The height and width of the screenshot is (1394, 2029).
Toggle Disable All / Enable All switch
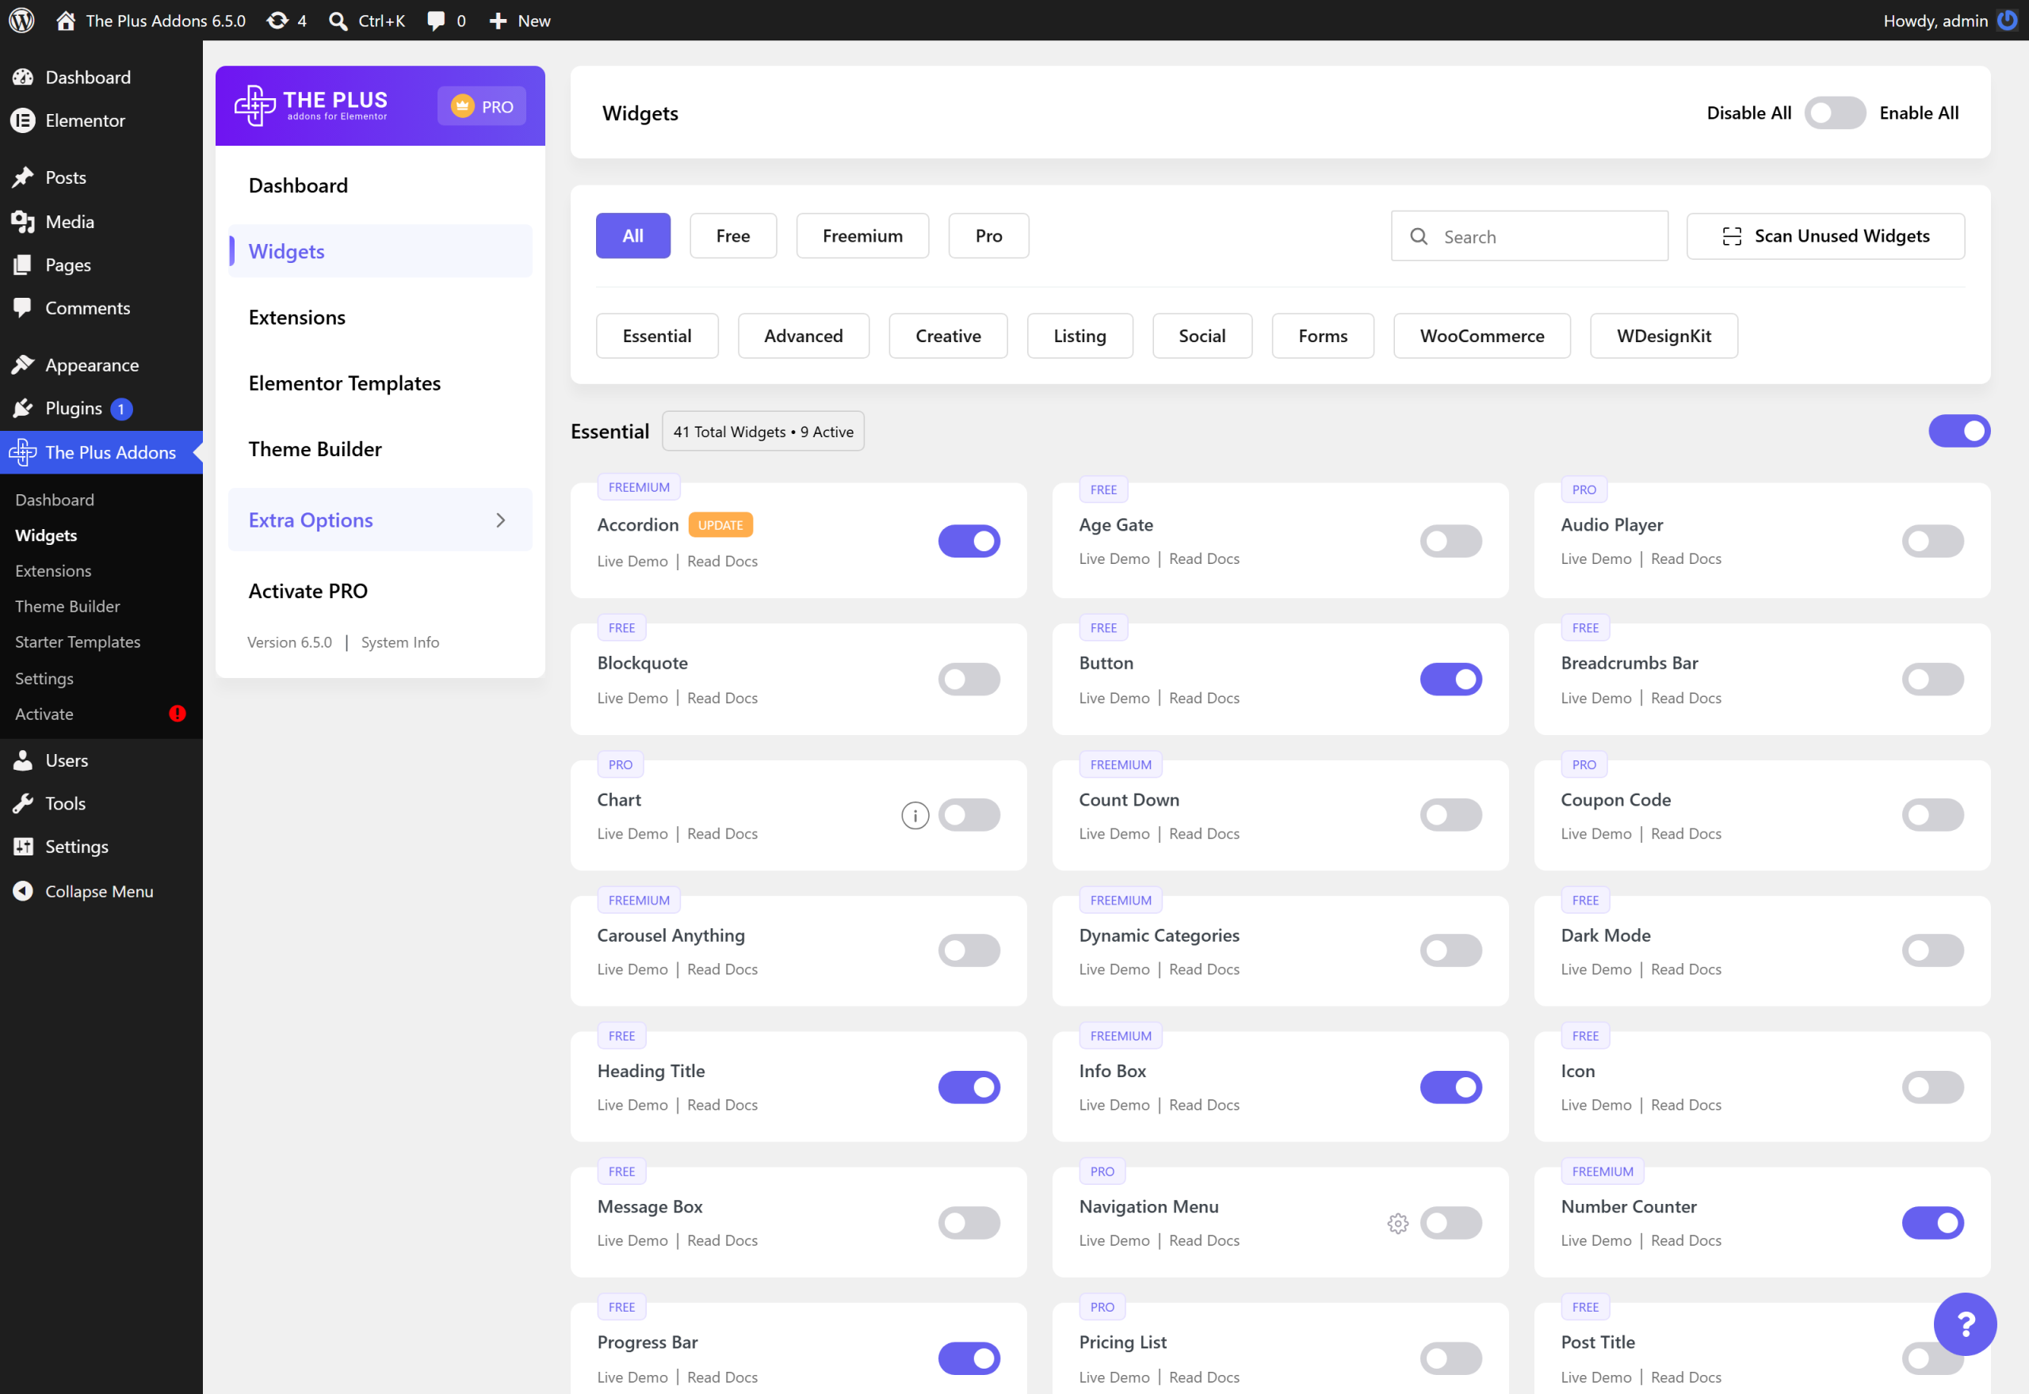point(1835,112)
